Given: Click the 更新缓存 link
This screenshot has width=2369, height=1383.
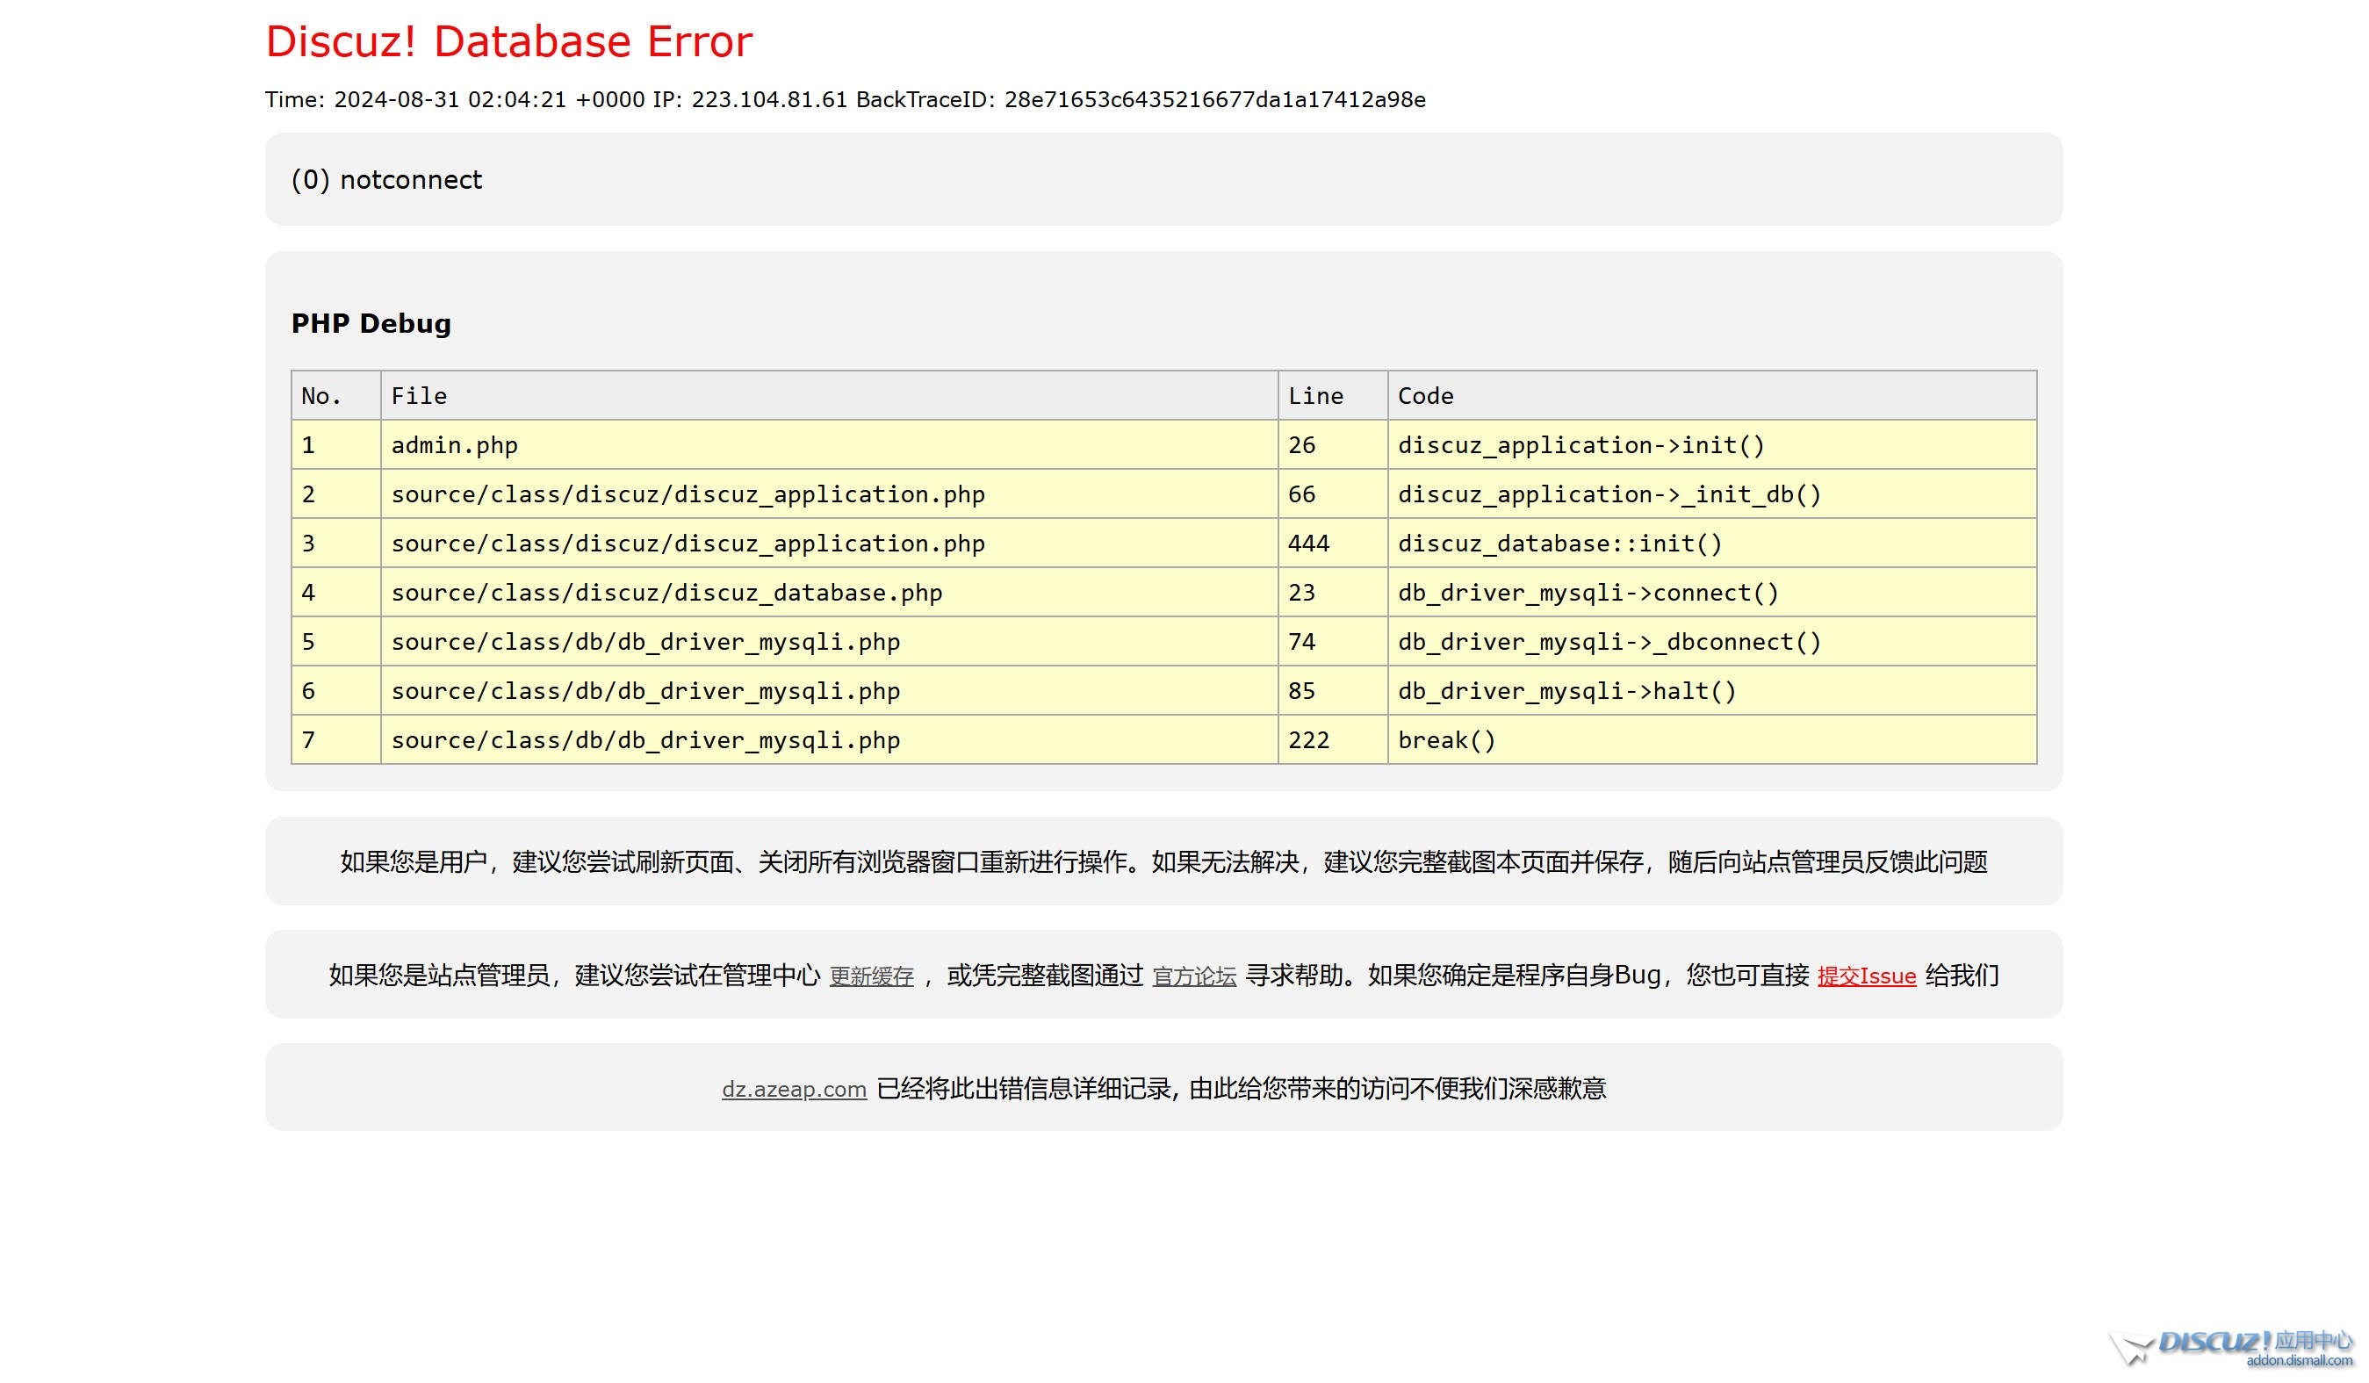Looking at the screenshot, I should 870,976.
